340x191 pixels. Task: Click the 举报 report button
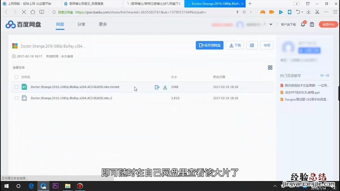[267, 45]
